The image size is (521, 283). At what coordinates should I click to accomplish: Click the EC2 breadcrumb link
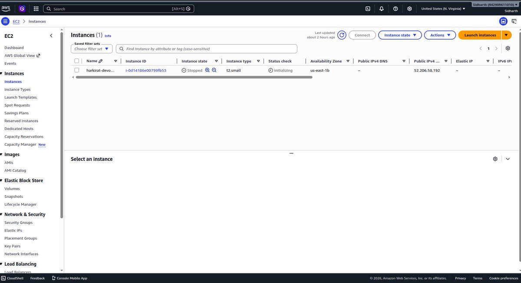pos(16,21)
